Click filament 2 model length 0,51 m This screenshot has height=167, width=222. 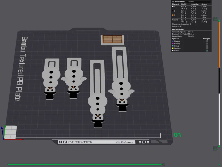(184, 11)
